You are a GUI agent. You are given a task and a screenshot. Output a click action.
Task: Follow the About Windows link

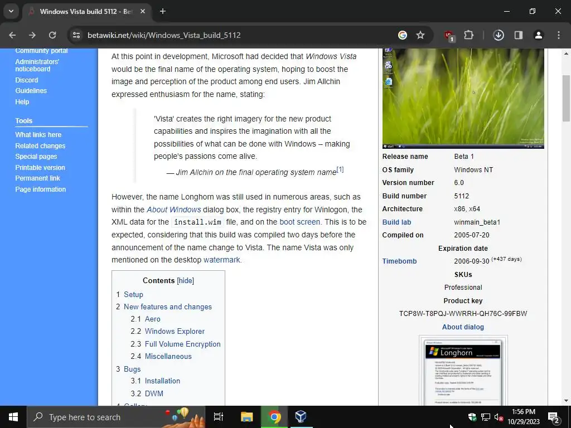click(174, 210)
